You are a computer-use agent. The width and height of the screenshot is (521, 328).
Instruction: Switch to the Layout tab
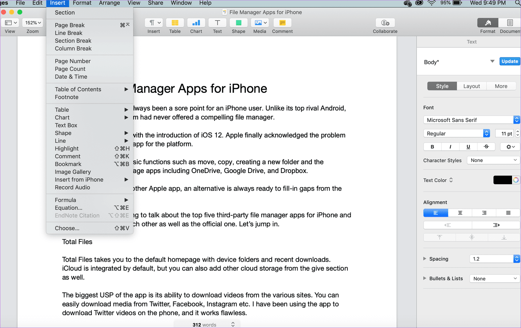coord(472,86)
